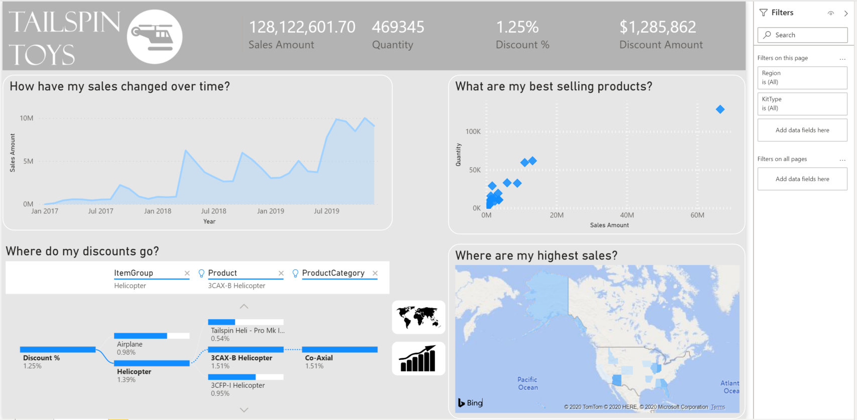Click the lightbulb icon next to Product
857x420 pixels.
pos(201,273)
